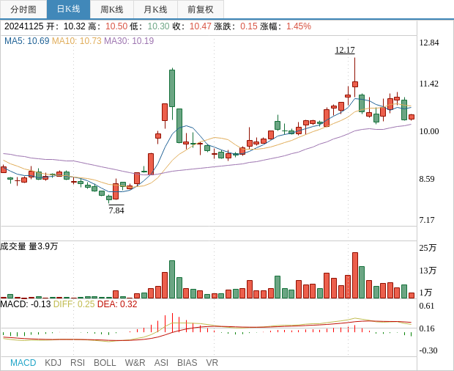The image size is (454, 371).
Task: Click the 7.17 price axis label
Action: 427,220
